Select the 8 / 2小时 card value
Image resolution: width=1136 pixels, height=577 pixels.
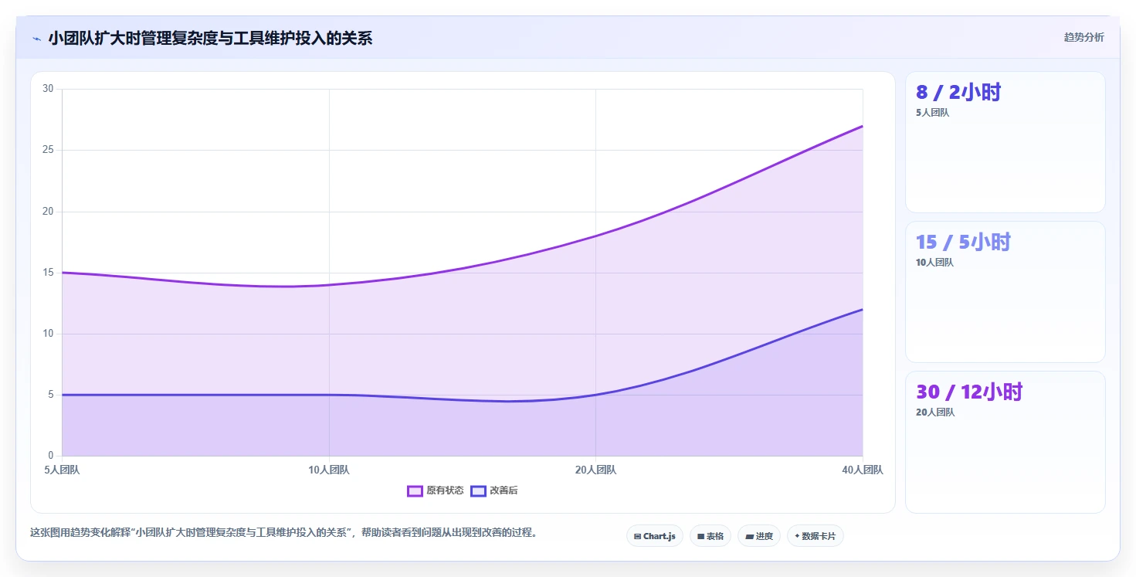pyautogui.click(x=958, y=92)
